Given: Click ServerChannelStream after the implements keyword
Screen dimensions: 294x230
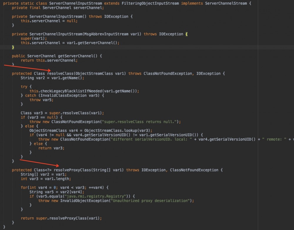Looking at the screenshot, I should (x=226, y=3).
